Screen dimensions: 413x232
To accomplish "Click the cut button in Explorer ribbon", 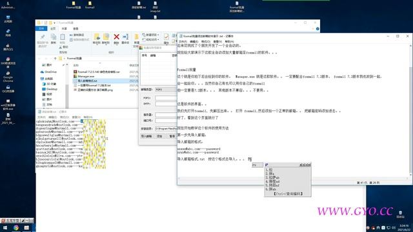I will click(63, 47).
